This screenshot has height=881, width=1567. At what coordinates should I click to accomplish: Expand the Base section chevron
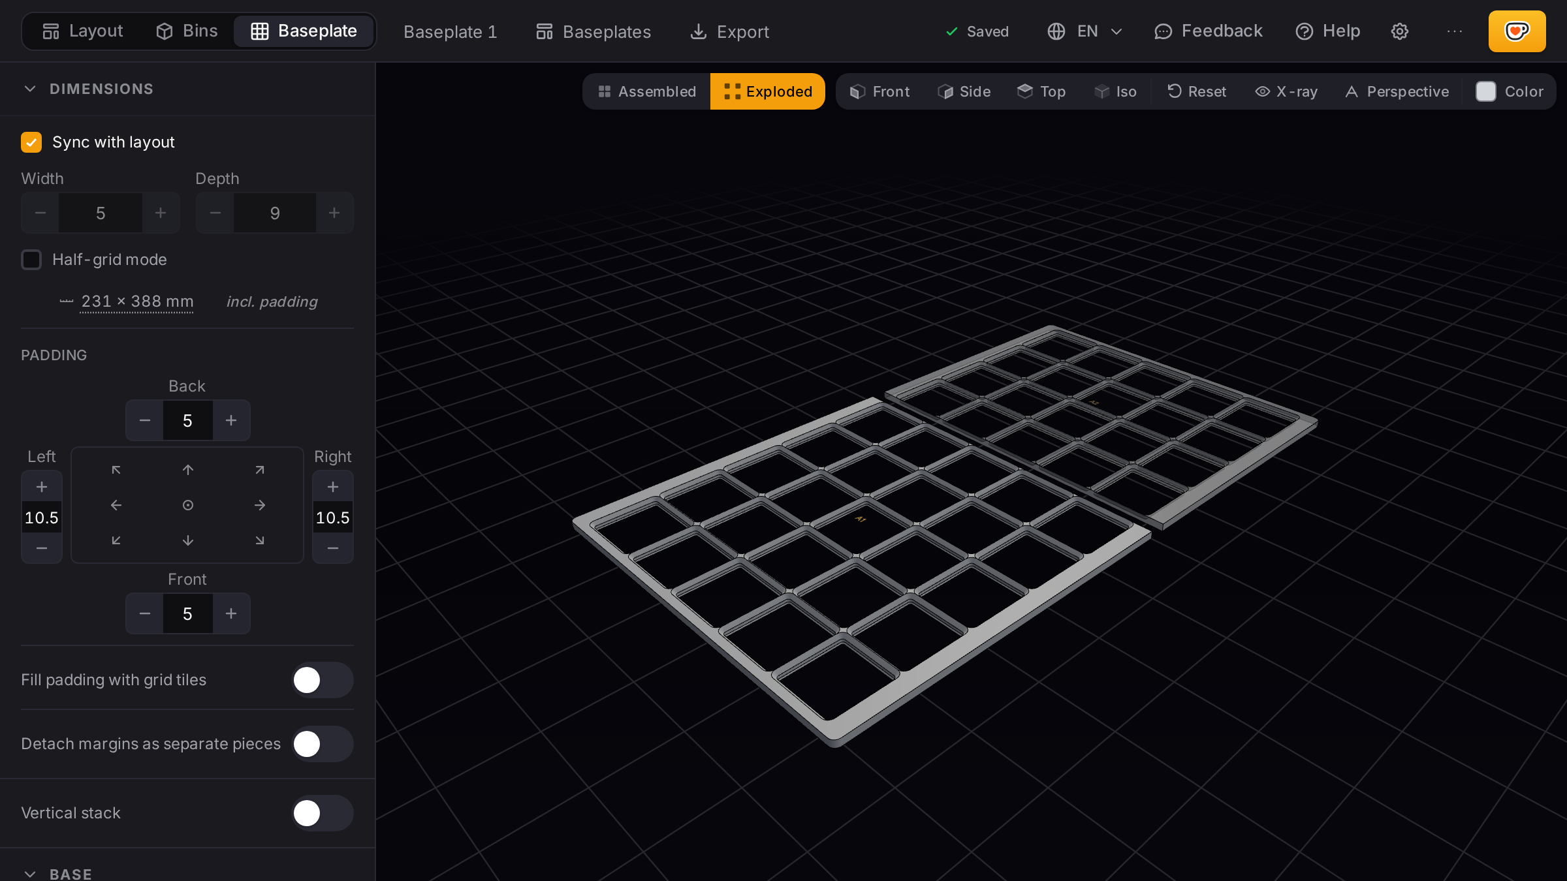pyautogui.click(x=30, y=874)
